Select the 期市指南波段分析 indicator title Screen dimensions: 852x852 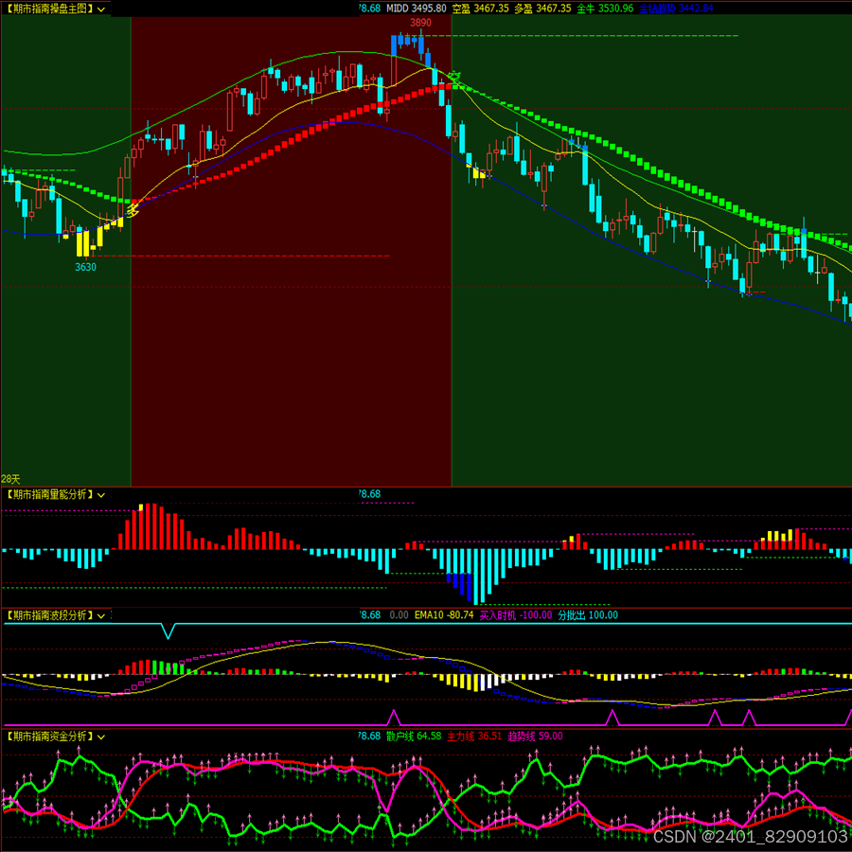tap(49, 615)
